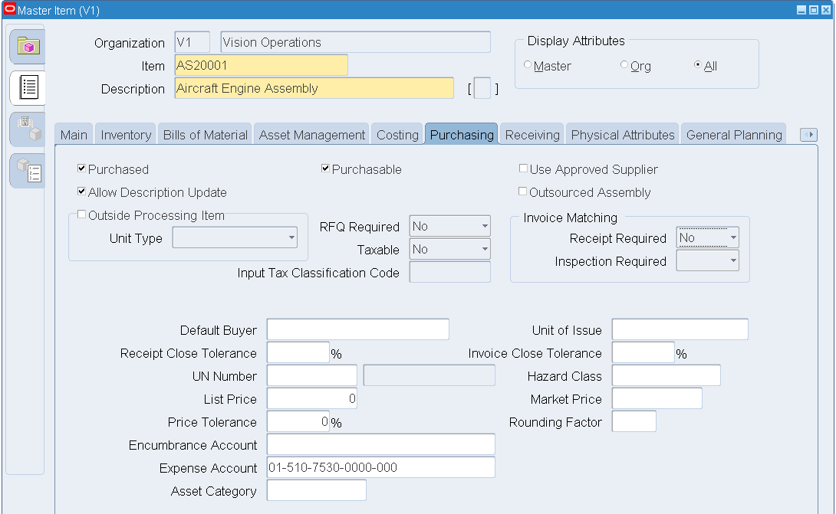
Task: Open the folder icon in left sidebar
Action: [28, 46]
